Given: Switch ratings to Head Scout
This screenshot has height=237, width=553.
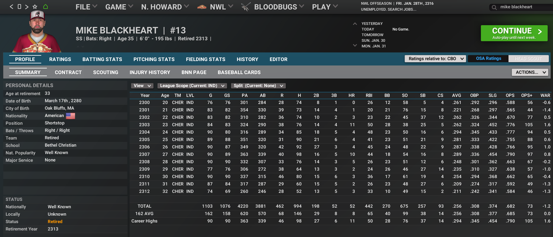Looking at the screenshot, I should tap(528, 59).
